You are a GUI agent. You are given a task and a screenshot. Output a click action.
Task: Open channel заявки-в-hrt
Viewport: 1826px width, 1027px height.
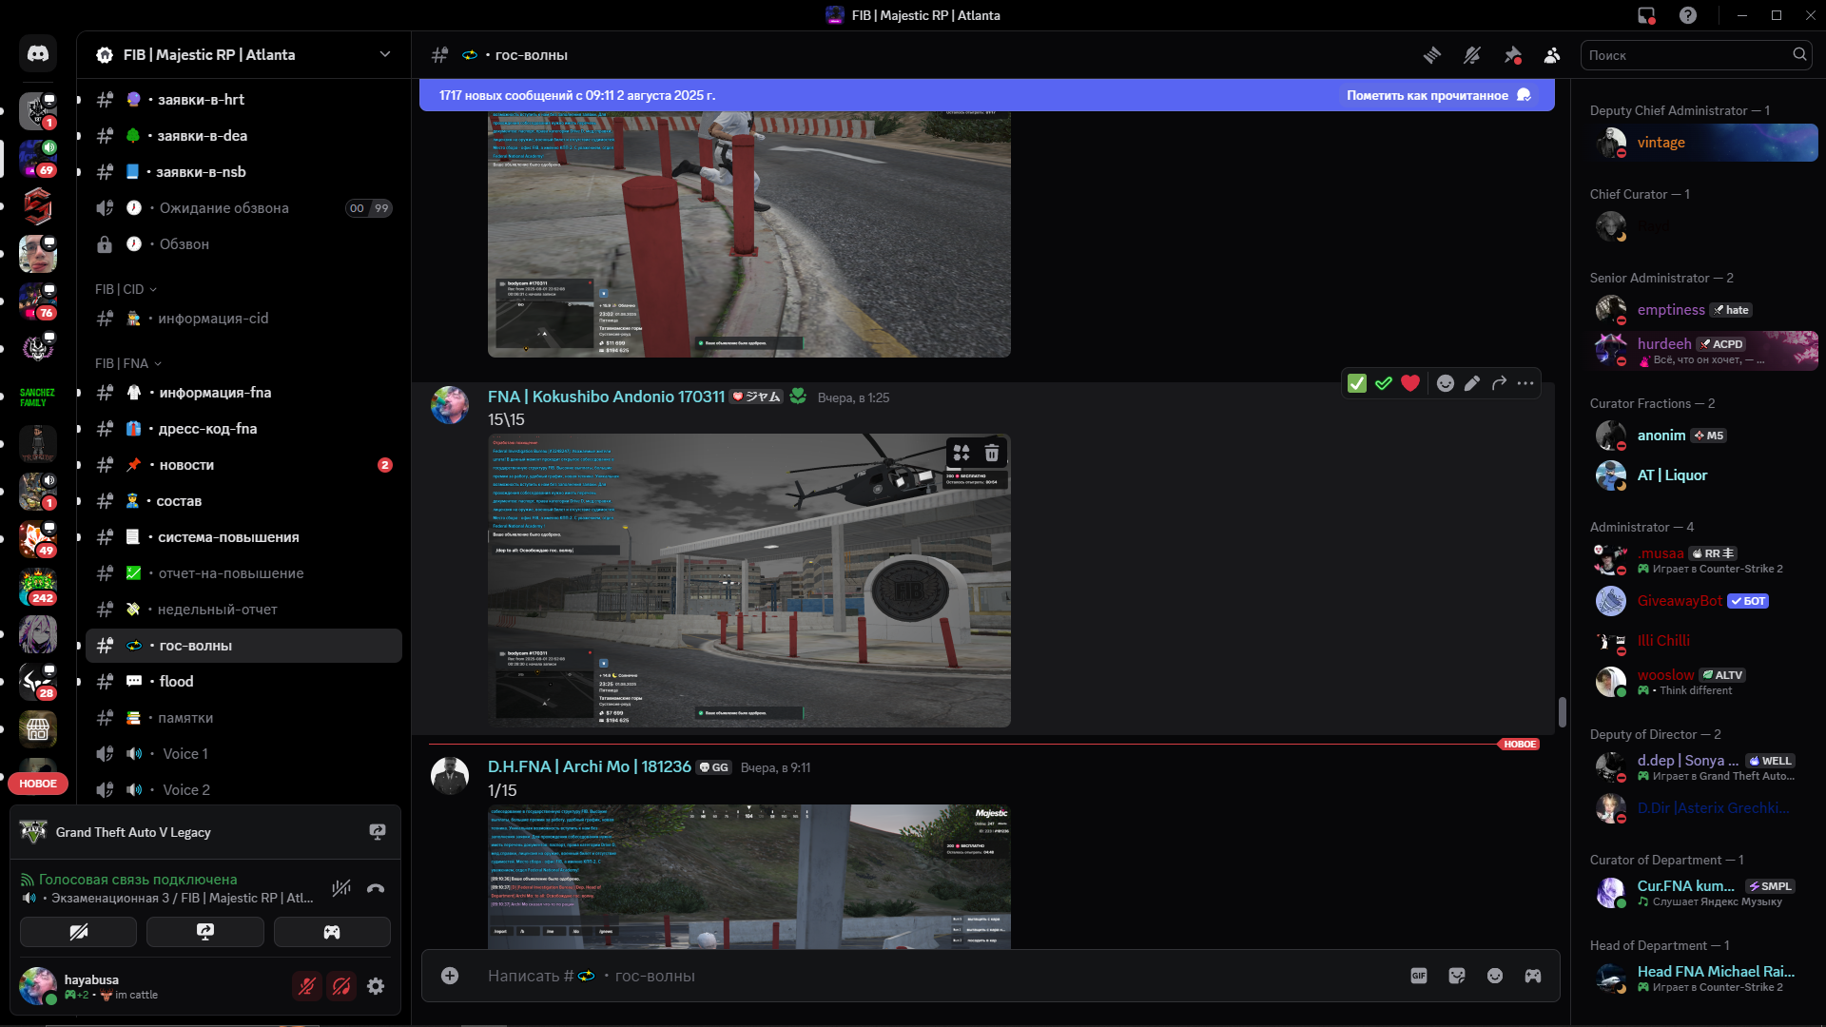[243, 99]
